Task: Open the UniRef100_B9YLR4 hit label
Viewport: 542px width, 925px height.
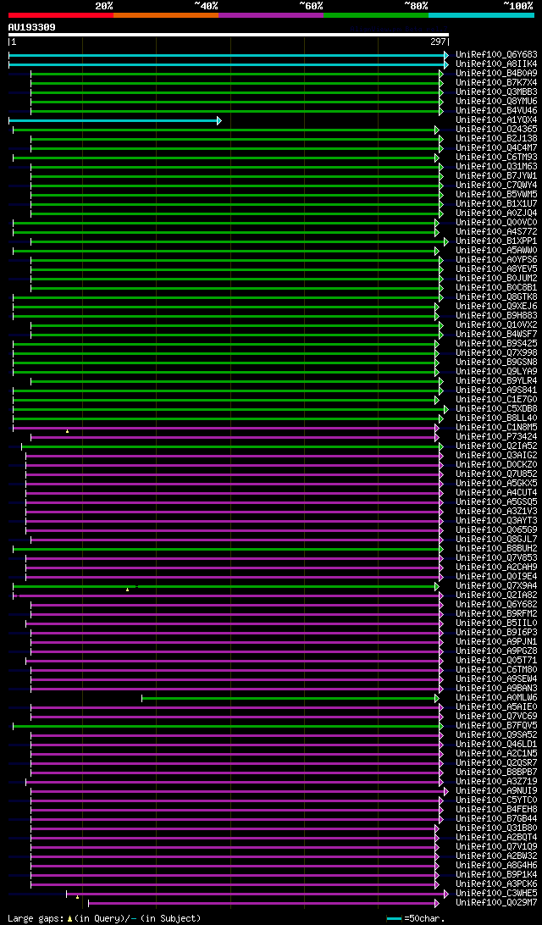Action: pyautogui.click(x=496, y=381)
